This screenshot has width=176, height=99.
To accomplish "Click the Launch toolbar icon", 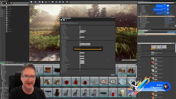I will pyautogui.click(x=67, y=2).
